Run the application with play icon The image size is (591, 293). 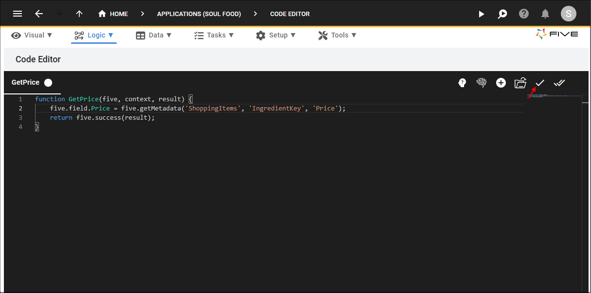[x=481, y=14]
